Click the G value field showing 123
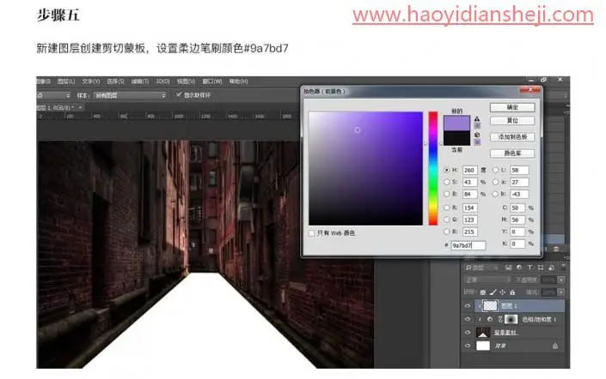Screen dimensions: 606x379 (x=469, y=220)
